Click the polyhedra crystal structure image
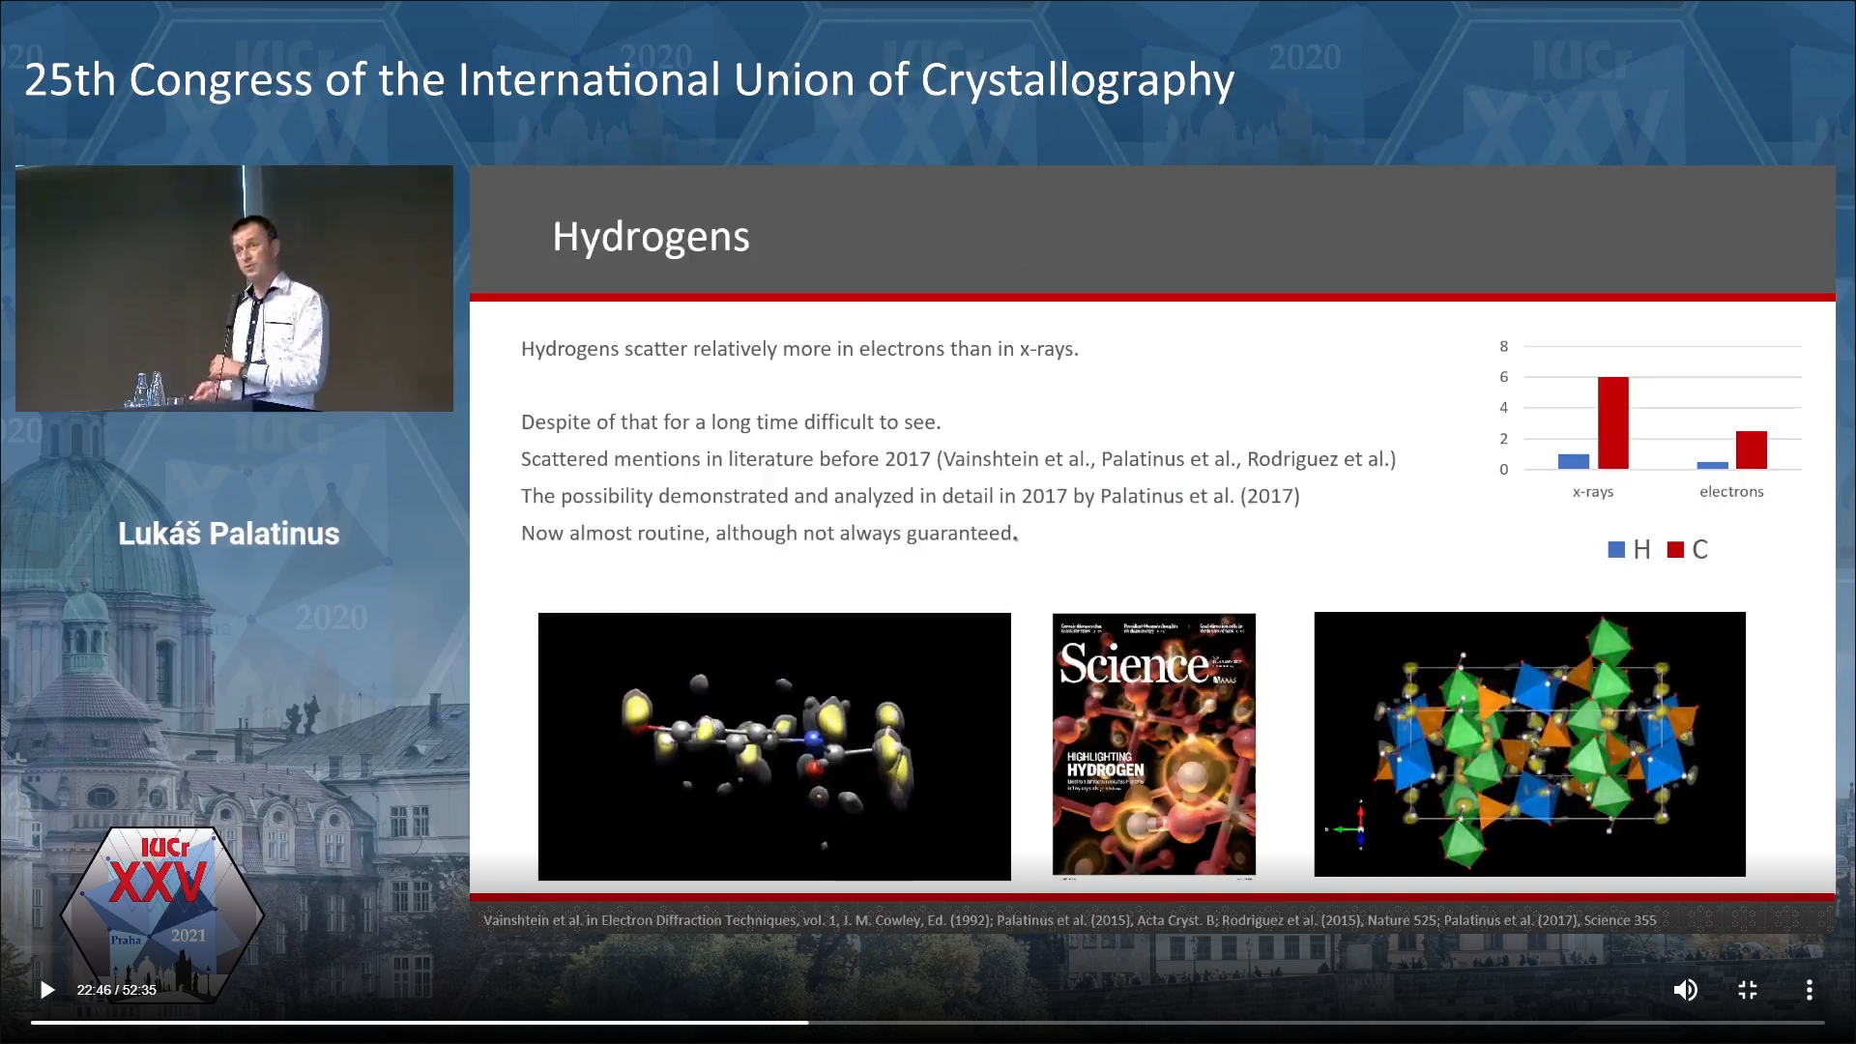 click(x=1529, y=744)
